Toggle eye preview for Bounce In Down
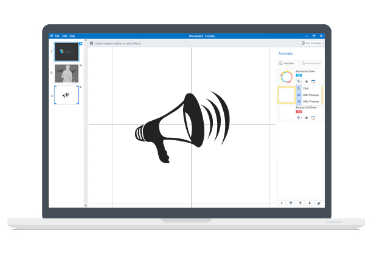Screen dimensions: 371x255 [x=306, y=81]
